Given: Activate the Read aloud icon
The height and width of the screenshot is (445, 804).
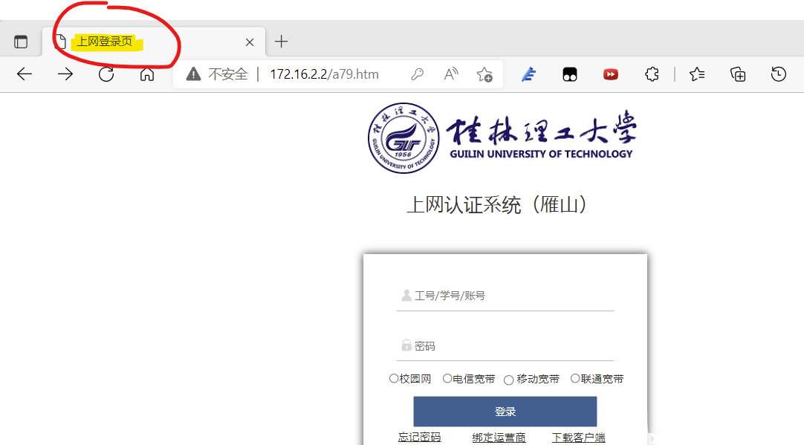Looking at the screenshot, I should (451, 74).
